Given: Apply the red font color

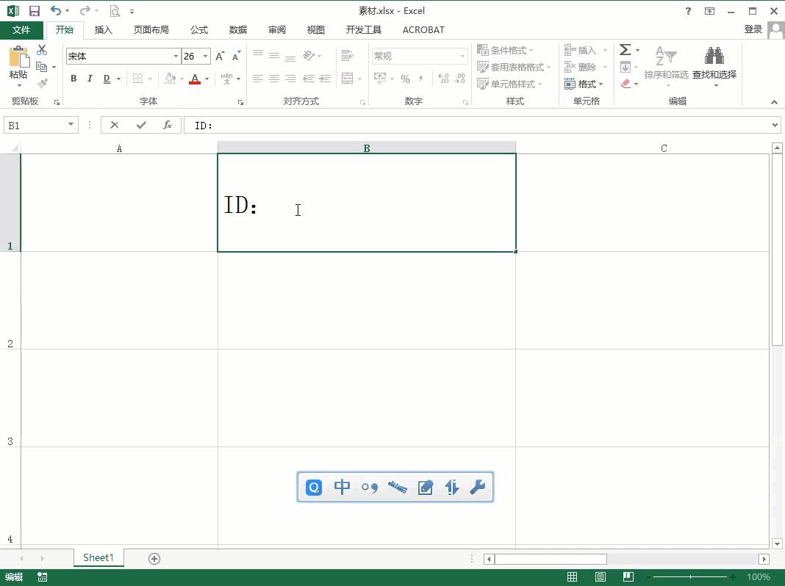Looking at the screenshot, I should (x=195, y=79).
